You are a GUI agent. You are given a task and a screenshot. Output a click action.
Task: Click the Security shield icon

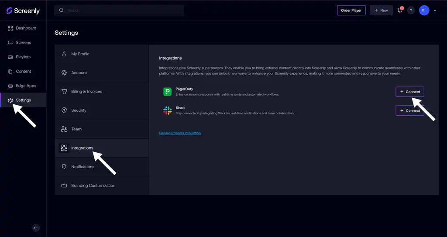(64, 110)
